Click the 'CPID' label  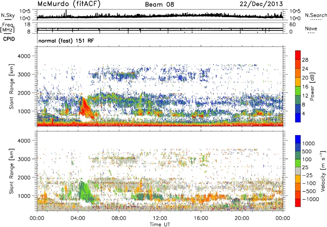(9, 39)
